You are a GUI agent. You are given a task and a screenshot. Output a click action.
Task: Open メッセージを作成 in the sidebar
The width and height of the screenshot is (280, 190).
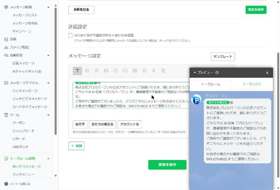click(25, 23)
